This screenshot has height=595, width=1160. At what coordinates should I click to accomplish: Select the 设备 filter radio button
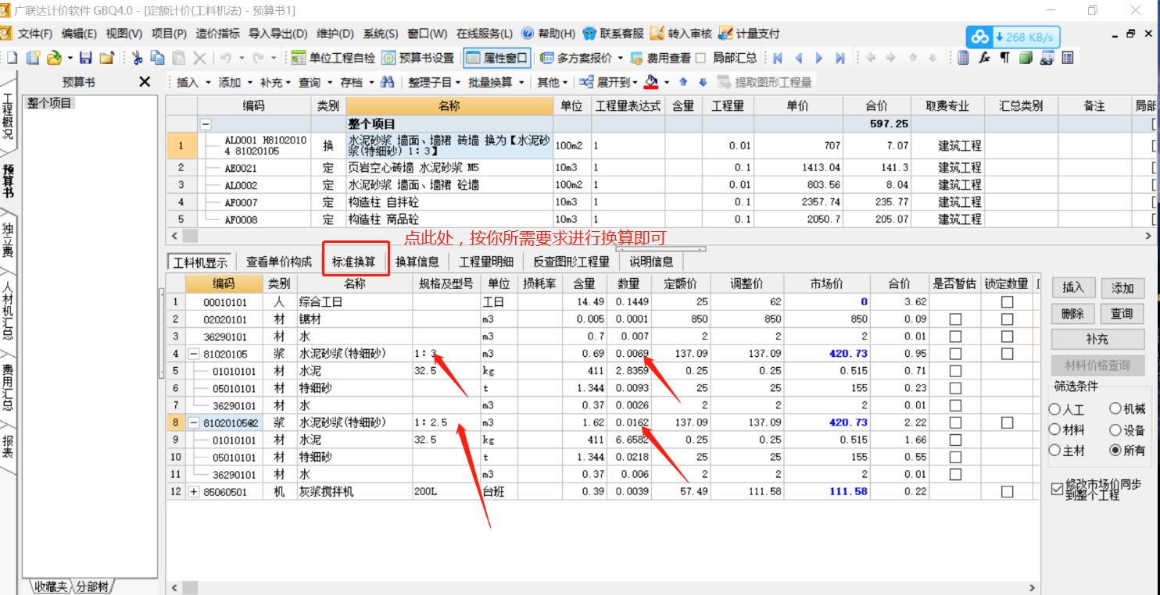(1115, 429)
